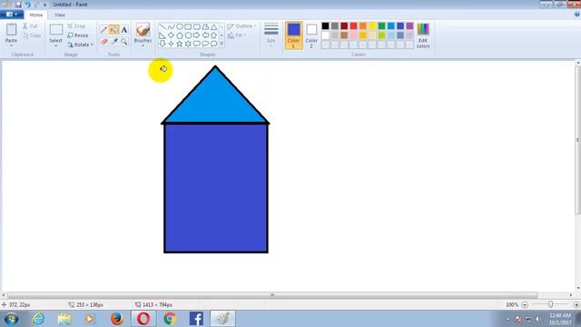Click the Resize button
This screenshot has height=327, width=581.
point(78,35)
